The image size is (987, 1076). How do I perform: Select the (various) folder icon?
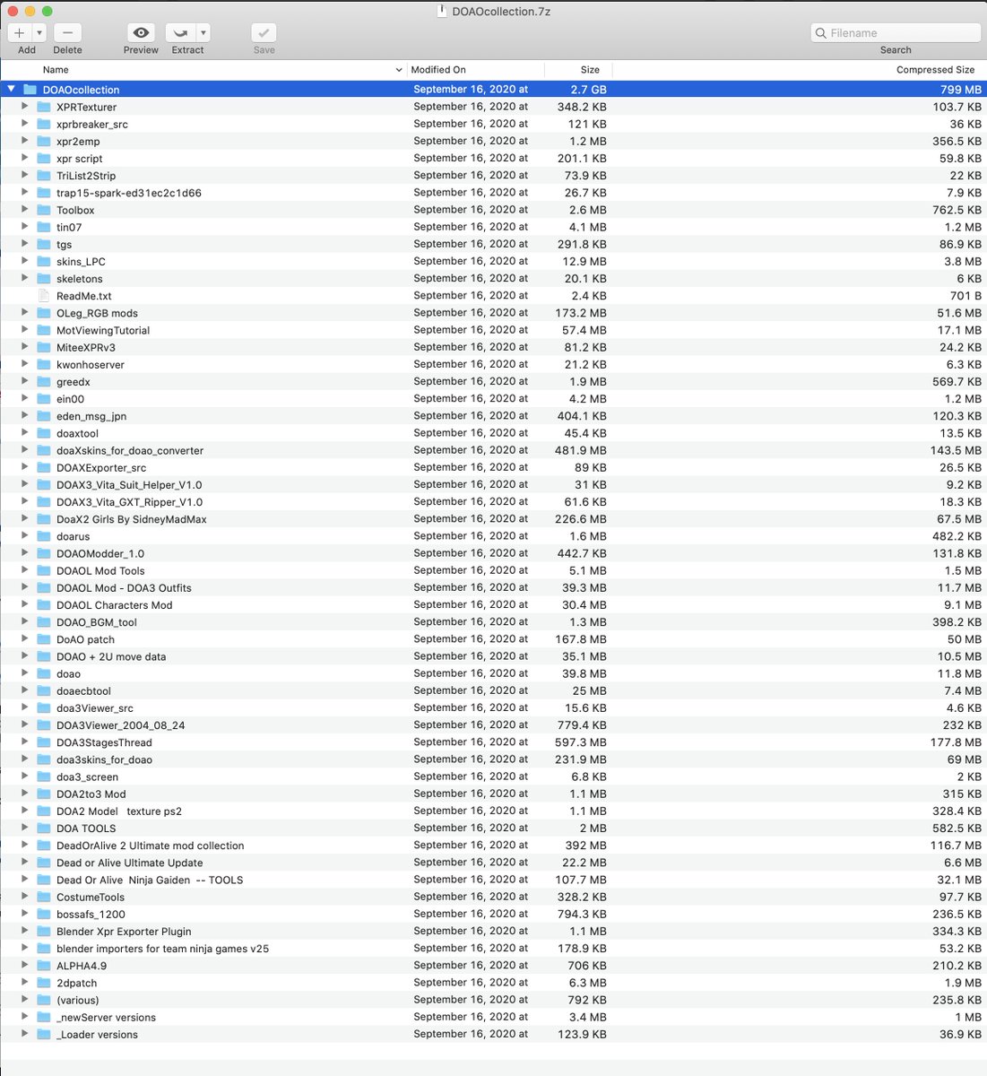point(44,1000)
